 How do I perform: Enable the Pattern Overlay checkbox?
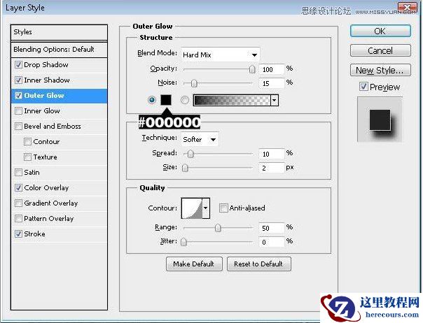[18, 218]
